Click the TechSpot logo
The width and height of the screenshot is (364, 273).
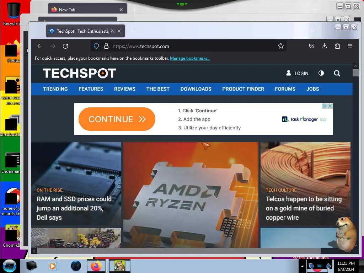(x=79, y=73)
